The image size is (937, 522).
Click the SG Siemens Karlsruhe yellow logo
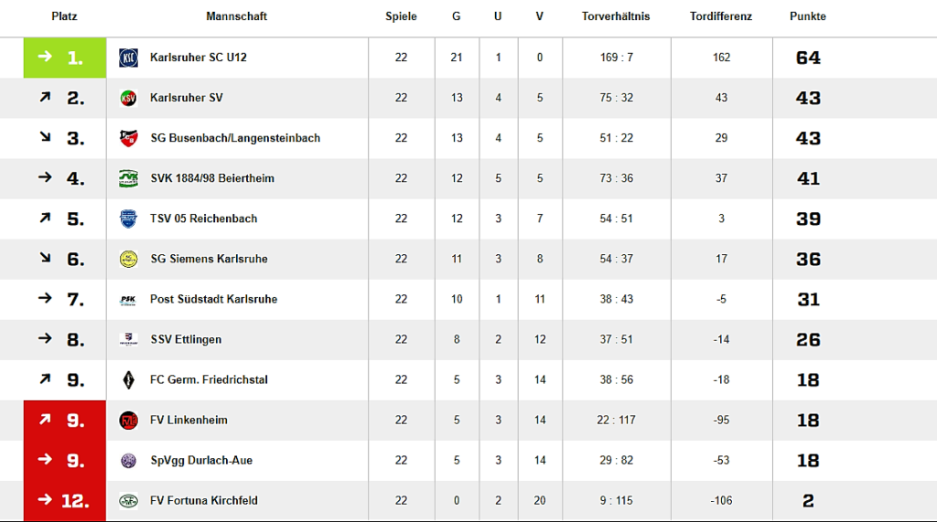[x=128, y=259]
